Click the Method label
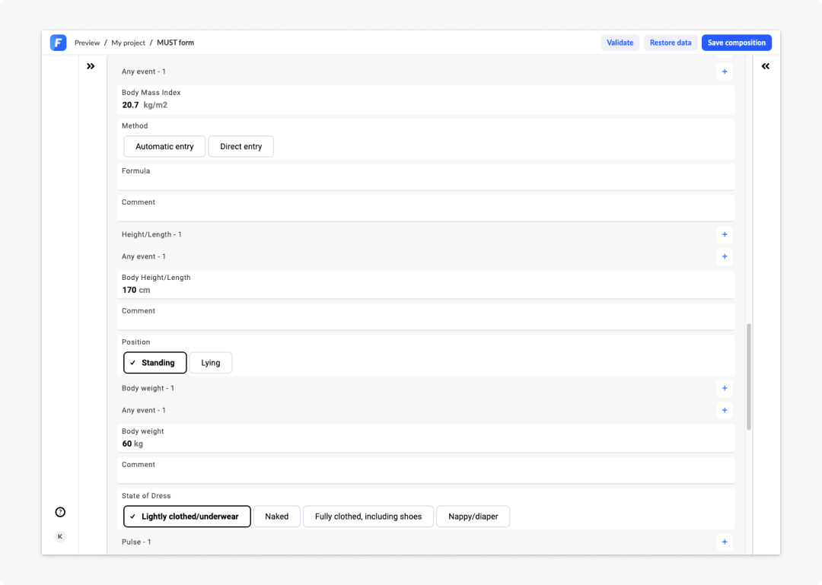This screenshot has width=822, height=585. 135,126
